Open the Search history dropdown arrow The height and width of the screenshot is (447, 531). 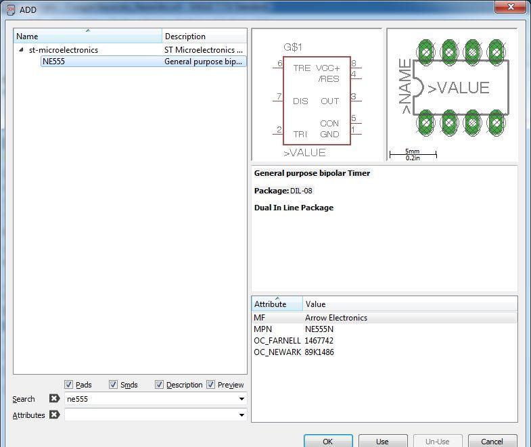click(x=241, y=399)
